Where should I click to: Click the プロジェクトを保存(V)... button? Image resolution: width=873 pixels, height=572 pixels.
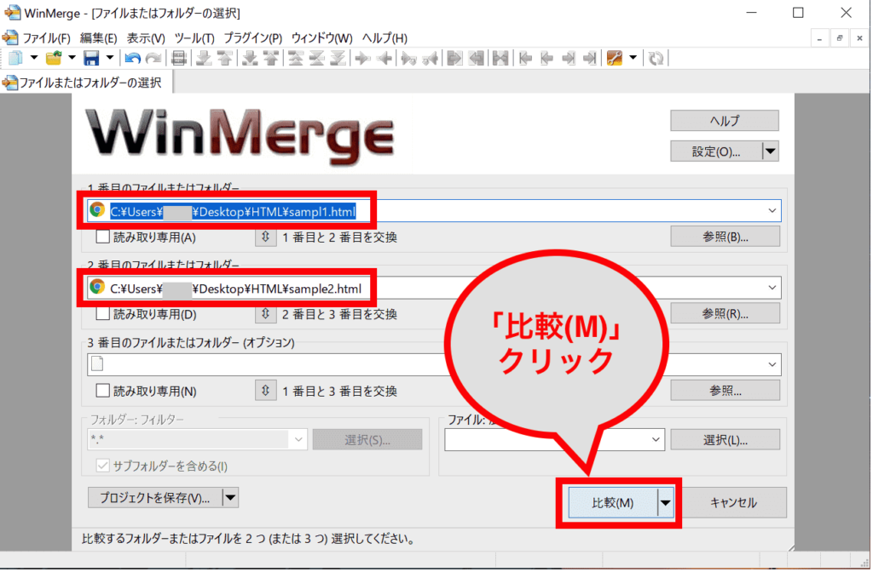[x=155, y=497]
